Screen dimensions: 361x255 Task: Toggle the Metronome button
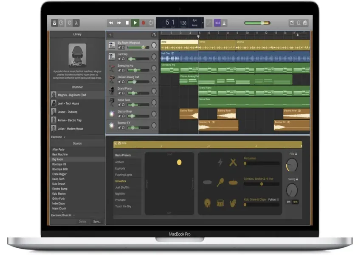(x=224, y=23)
